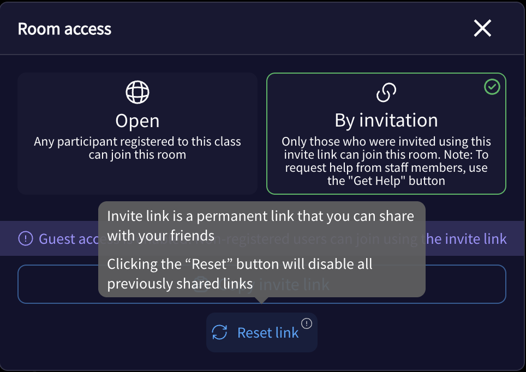Screen dimensions: 526x372
Task: Click the tooltip text about permanent invite link
Action: pos(261,226)
